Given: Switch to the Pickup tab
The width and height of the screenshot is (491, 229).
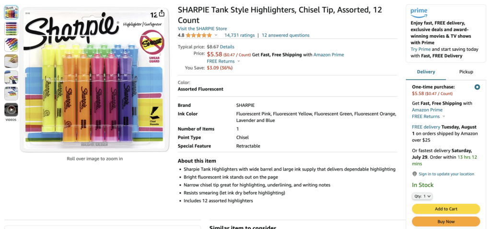Looking at the screenshot, I should click(x=466, y=72).
